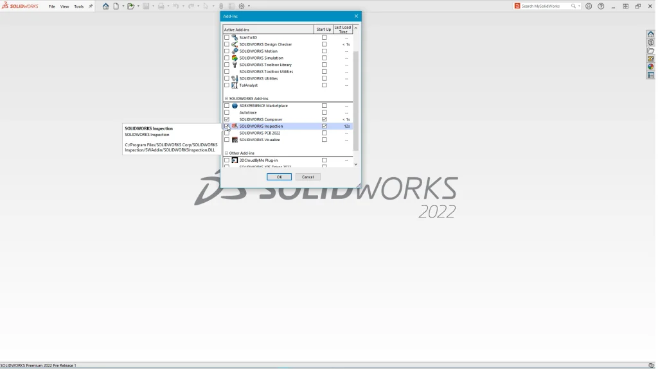Open the Design Library task pane tab
The image size is (658, 369).
(x=650, y=43)
